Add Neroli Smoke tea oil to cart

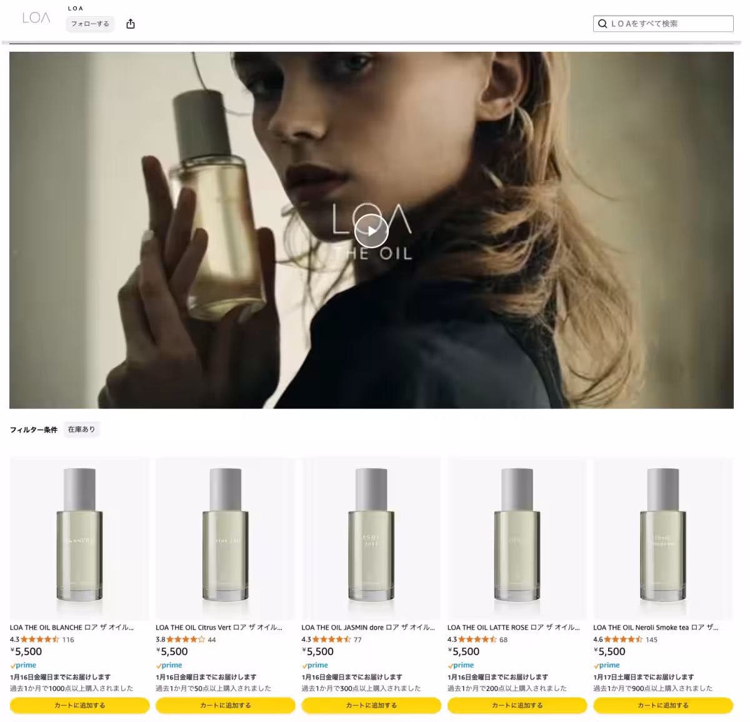662,705
